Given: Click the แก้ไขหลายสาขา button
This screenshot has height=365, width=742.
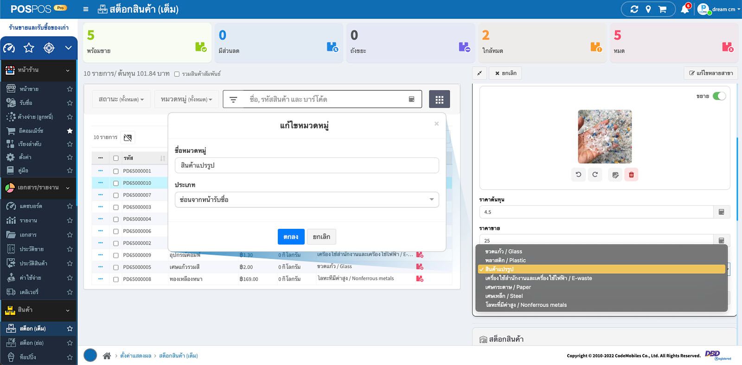Looking at the screenshot, I should click(711, 73).
